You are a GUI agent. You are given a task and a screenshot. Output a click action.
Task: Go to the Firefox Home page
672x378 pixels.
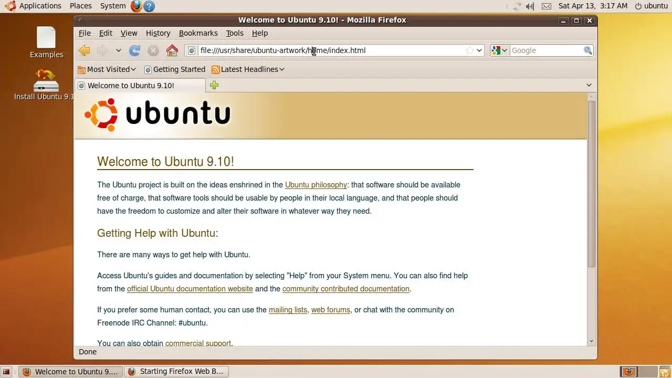point(172,50)
